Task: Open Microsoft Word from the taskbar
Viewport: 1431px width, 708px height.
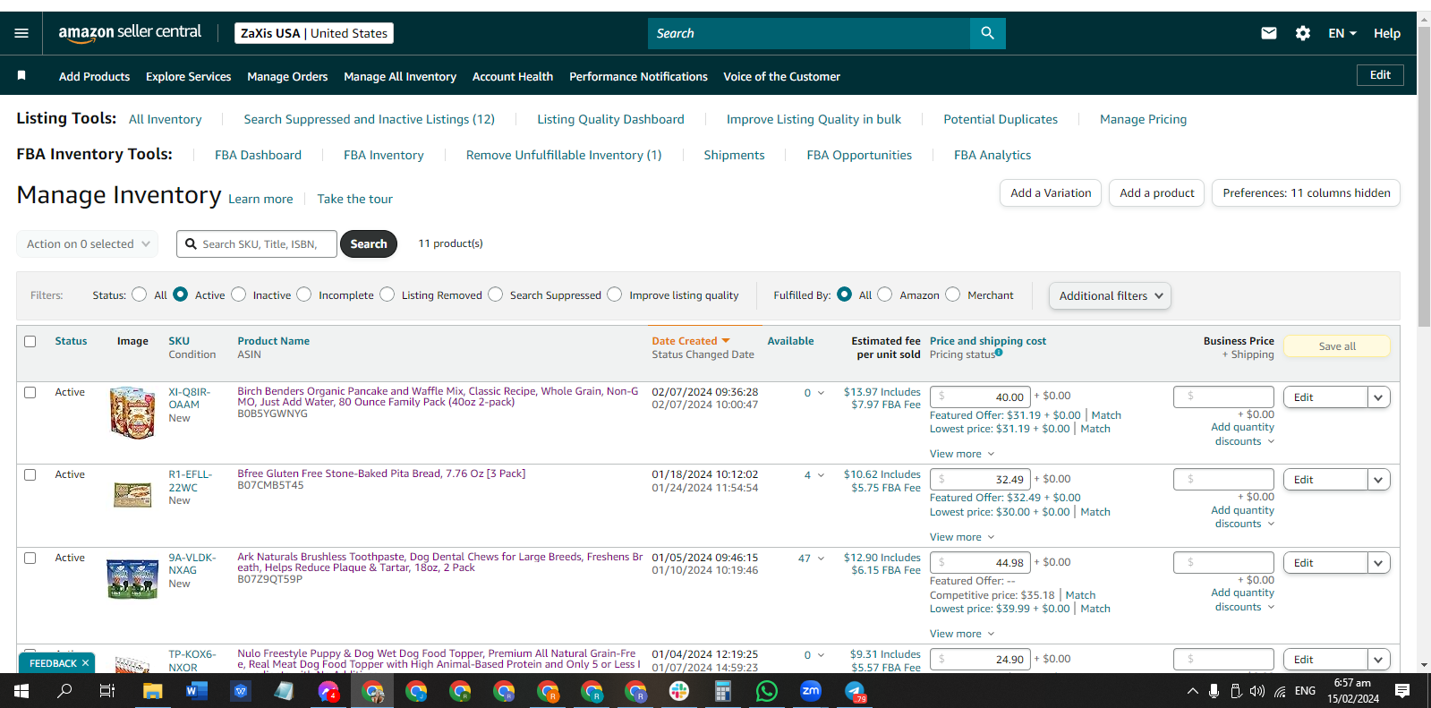Action: coord(197,691)
